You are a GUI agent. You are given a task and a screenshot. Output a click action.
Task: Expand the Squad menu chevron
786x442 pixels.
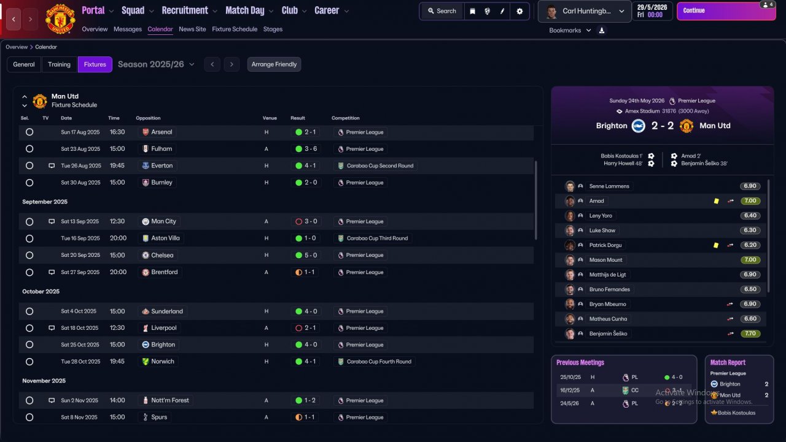[x=151, y=11]
